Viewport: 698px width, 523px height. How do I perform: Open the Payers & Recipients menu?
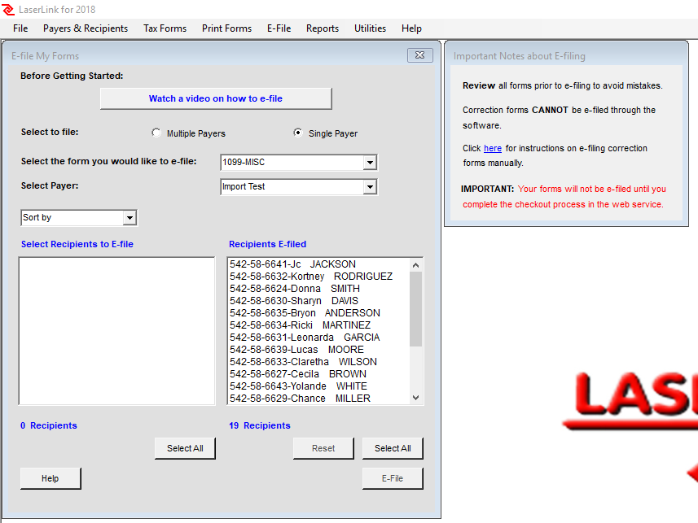pos(86,28)
